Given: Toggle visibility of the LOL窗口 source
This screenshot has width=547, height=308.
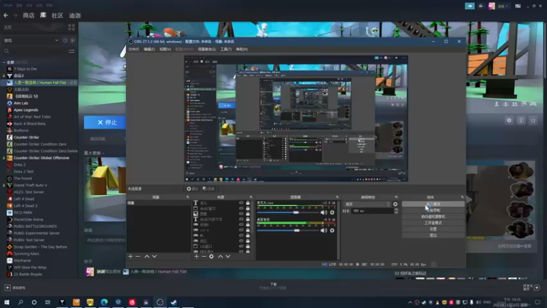Looking at the screenshot, I should pyautogui.click(x=241, y=246).
